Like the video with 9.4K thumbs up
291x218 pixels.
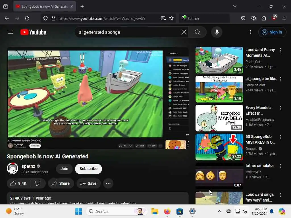tap(18, 183)
